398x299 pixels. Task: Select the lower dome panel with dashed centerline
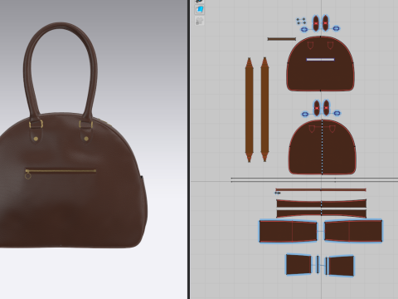(323, 147)
